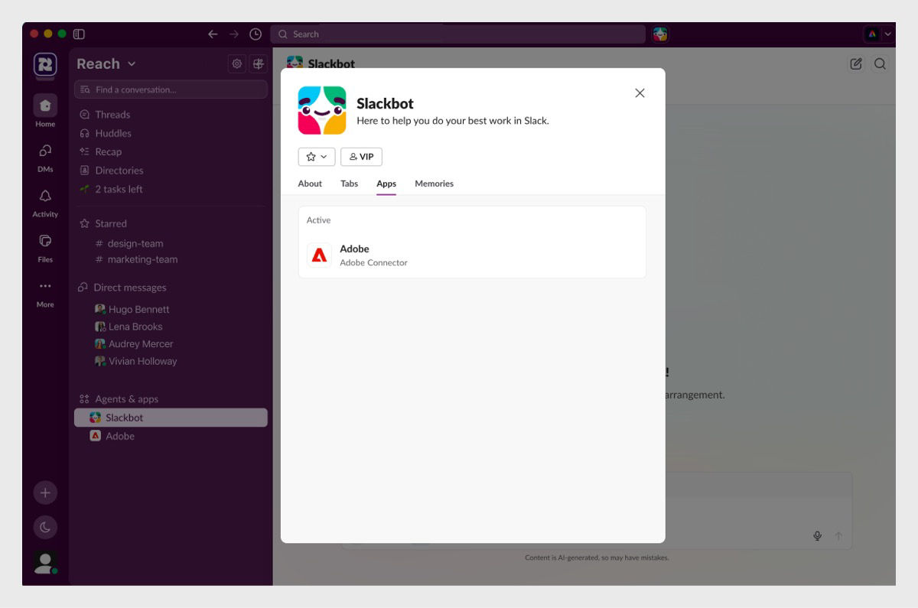This screenshot has width=918, height=608.
Task: Click the new message icon beside gear
Action: [x=259, y=63]
